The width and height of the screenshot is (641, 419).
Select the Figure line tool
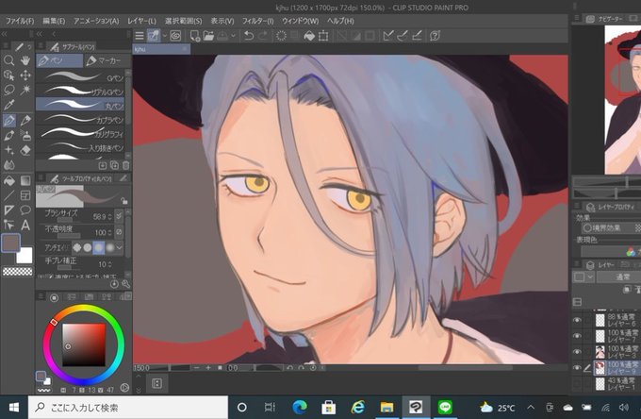click(9, 195)
